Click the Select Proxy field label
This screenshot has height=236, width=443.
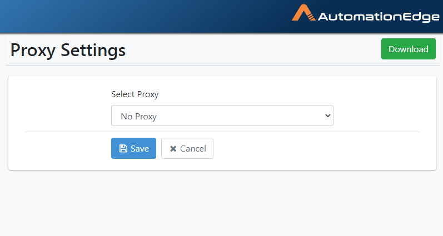pyautogui.click(x=135, y=94)
